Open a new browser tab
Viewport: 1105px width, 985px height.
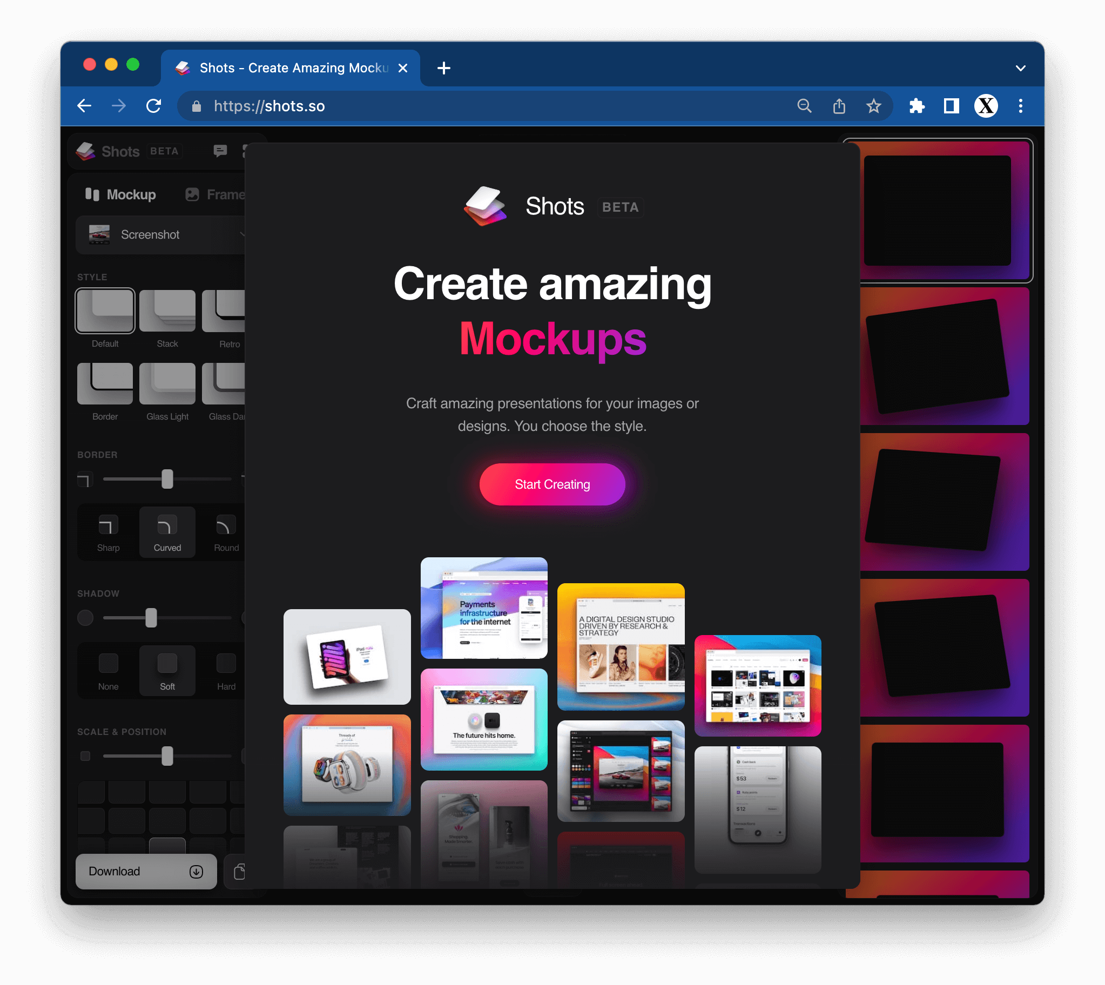(444, 68)
